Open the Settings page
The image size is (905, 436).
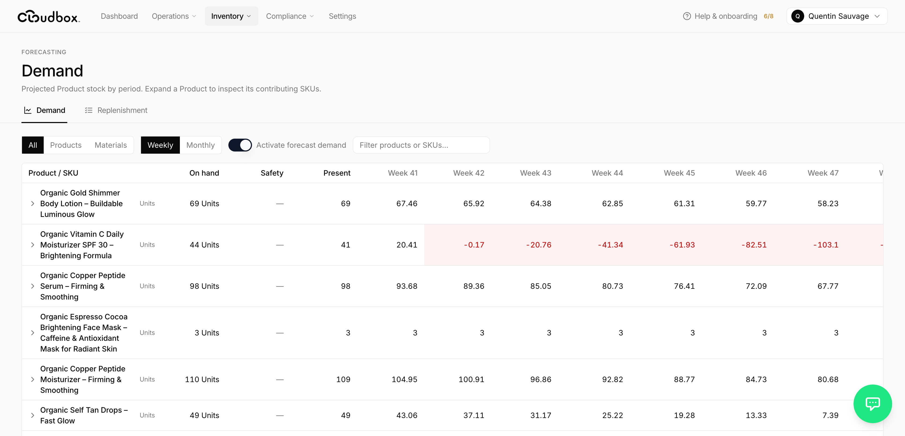pos(342,16)
